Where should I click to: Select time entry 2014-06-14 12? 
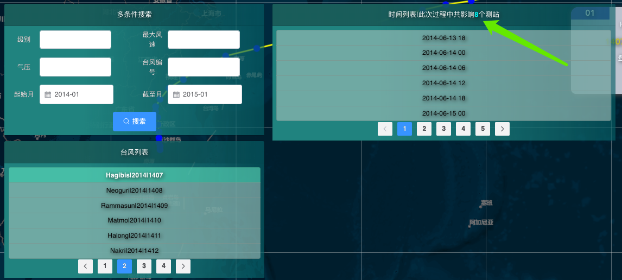[443, 83]
